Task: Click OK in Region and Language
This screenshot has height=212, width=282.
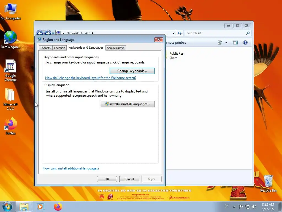Action: click(x=107, y=179)
